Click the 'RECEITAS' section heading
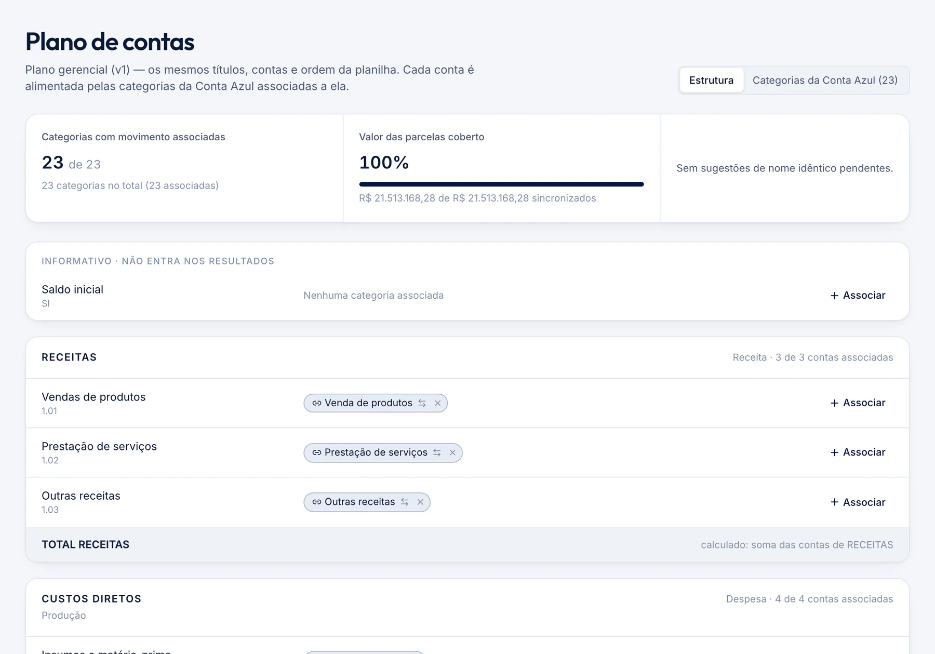 69,357
